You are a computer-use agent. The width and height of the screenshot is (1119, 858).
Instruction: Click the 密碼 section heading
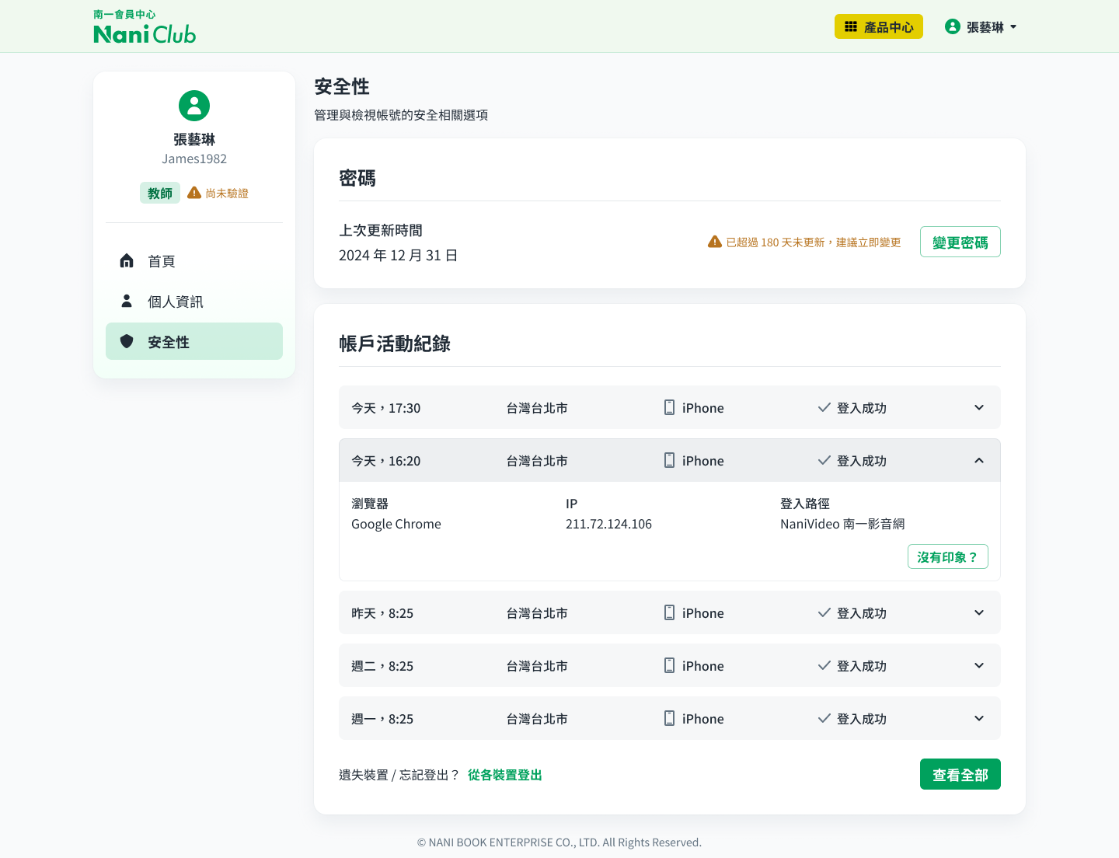tap(357, 178)
